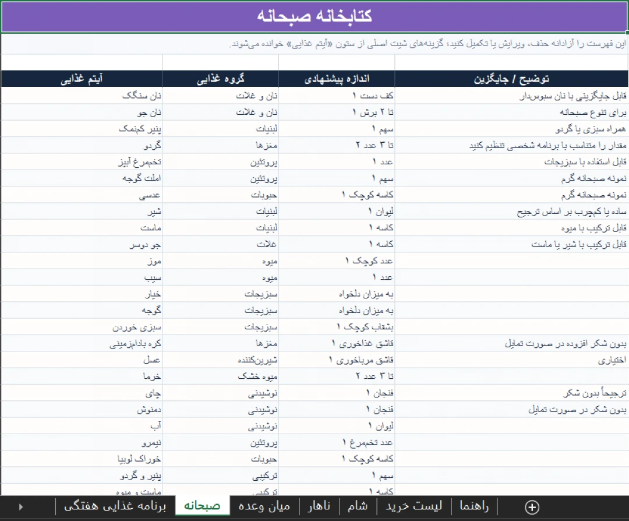Select the اندازه پیشنهادی column header
Viewport: 629px width, 521px height.
coord(337,79)
